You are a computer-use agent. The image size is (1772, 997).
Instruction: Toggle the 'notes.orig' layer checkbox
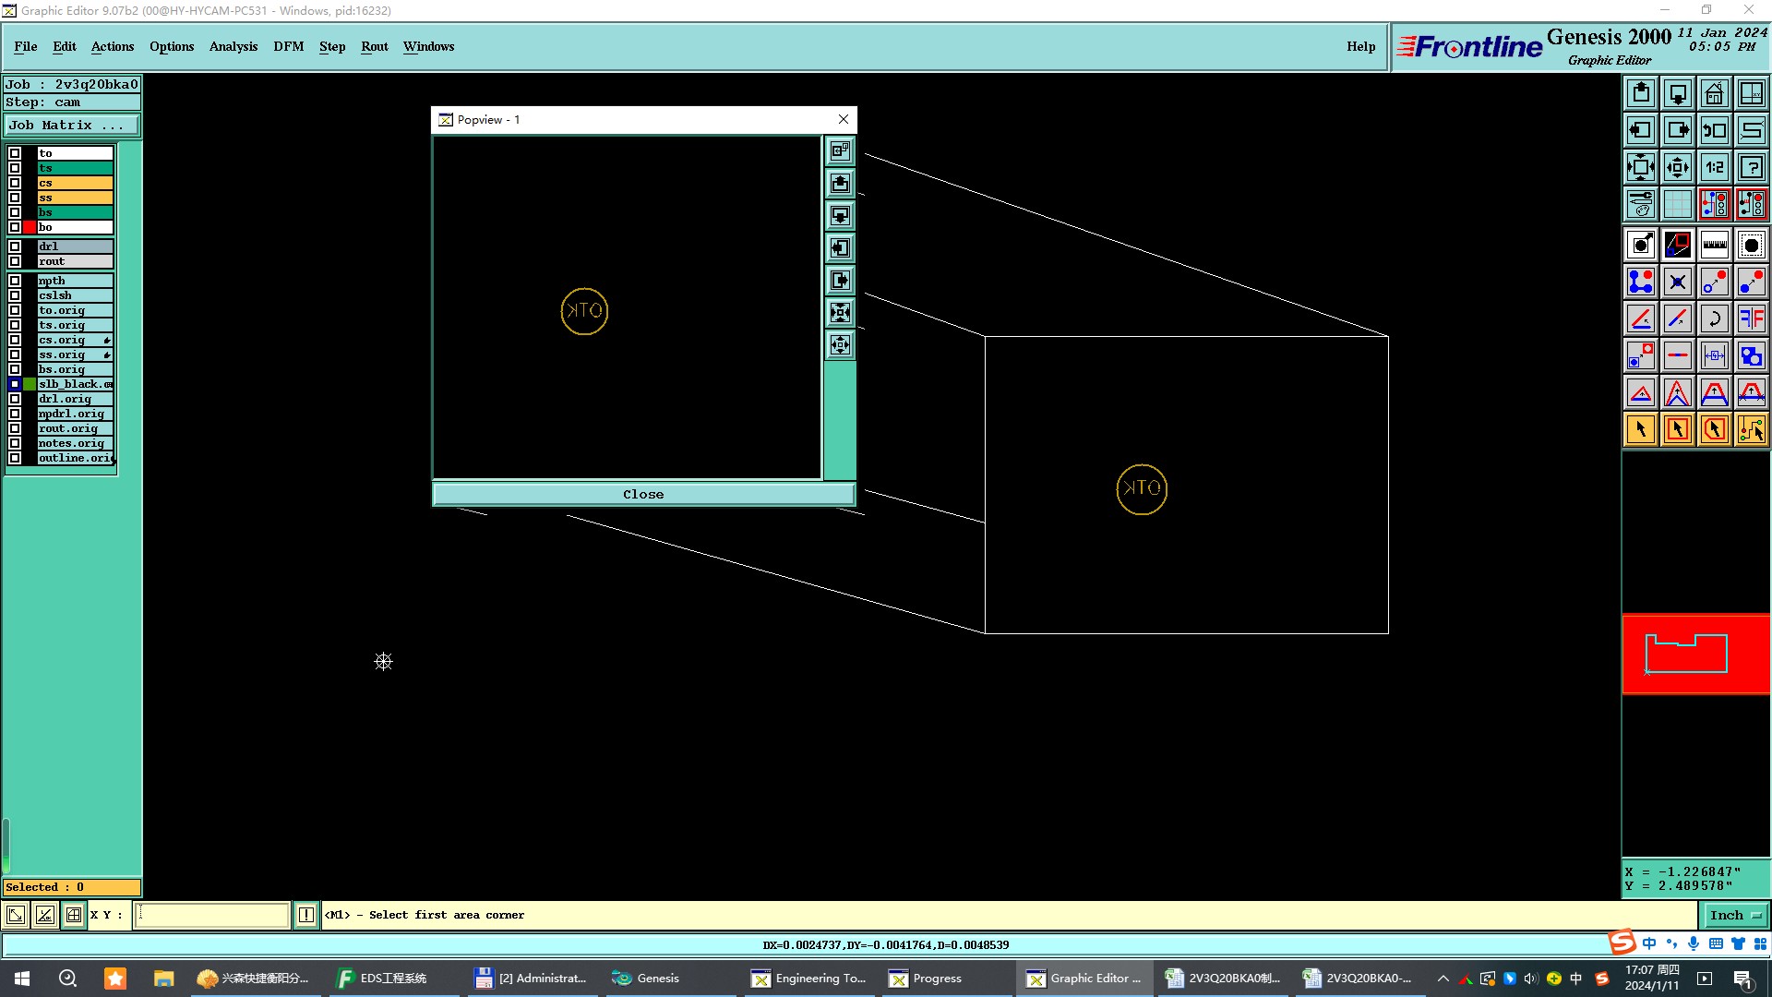(15, 443)
